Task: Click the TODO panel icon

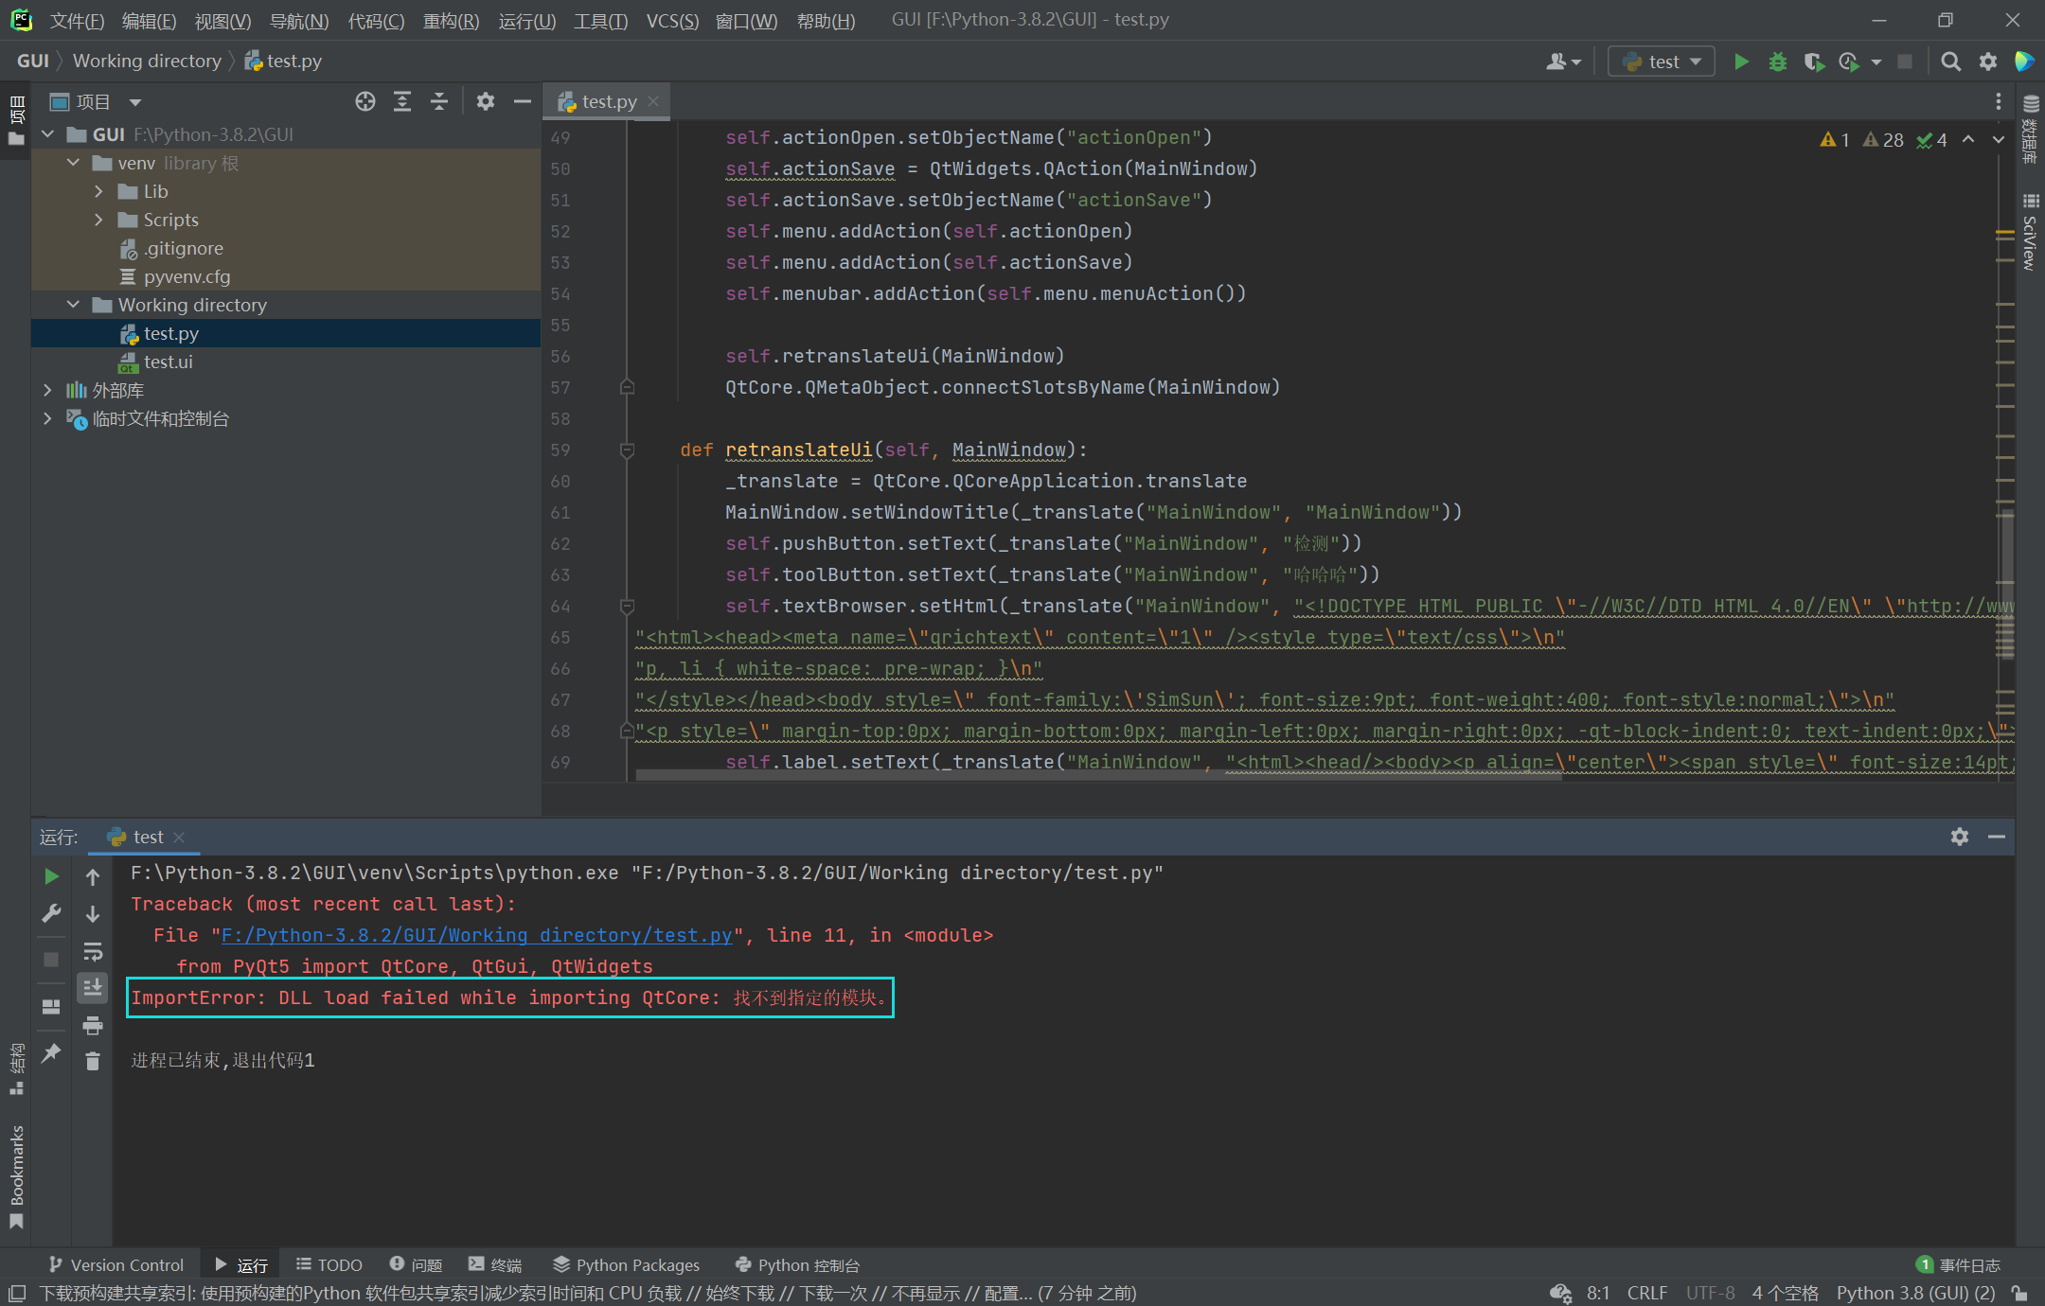Action: (325, 1264)
